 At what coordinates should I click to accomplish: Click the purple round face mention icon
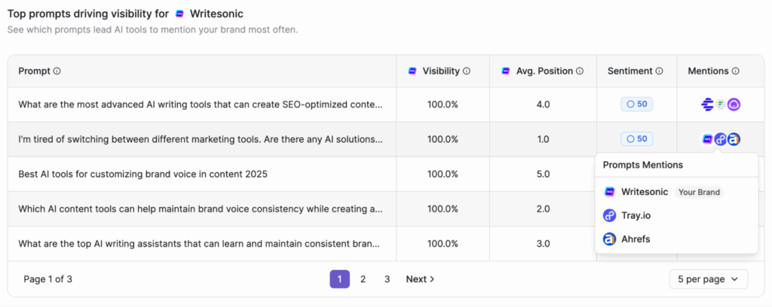tap(734, 105)
